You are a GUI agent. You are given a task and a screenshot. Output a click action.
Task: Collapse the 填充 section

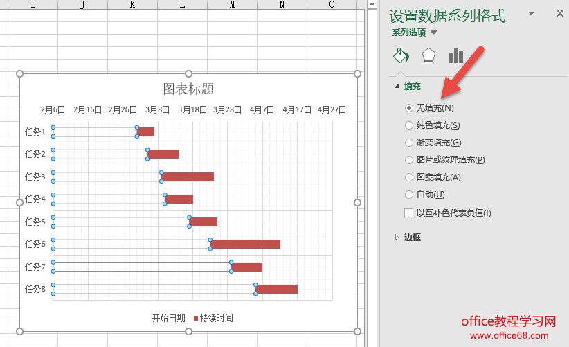click(397, 87)
